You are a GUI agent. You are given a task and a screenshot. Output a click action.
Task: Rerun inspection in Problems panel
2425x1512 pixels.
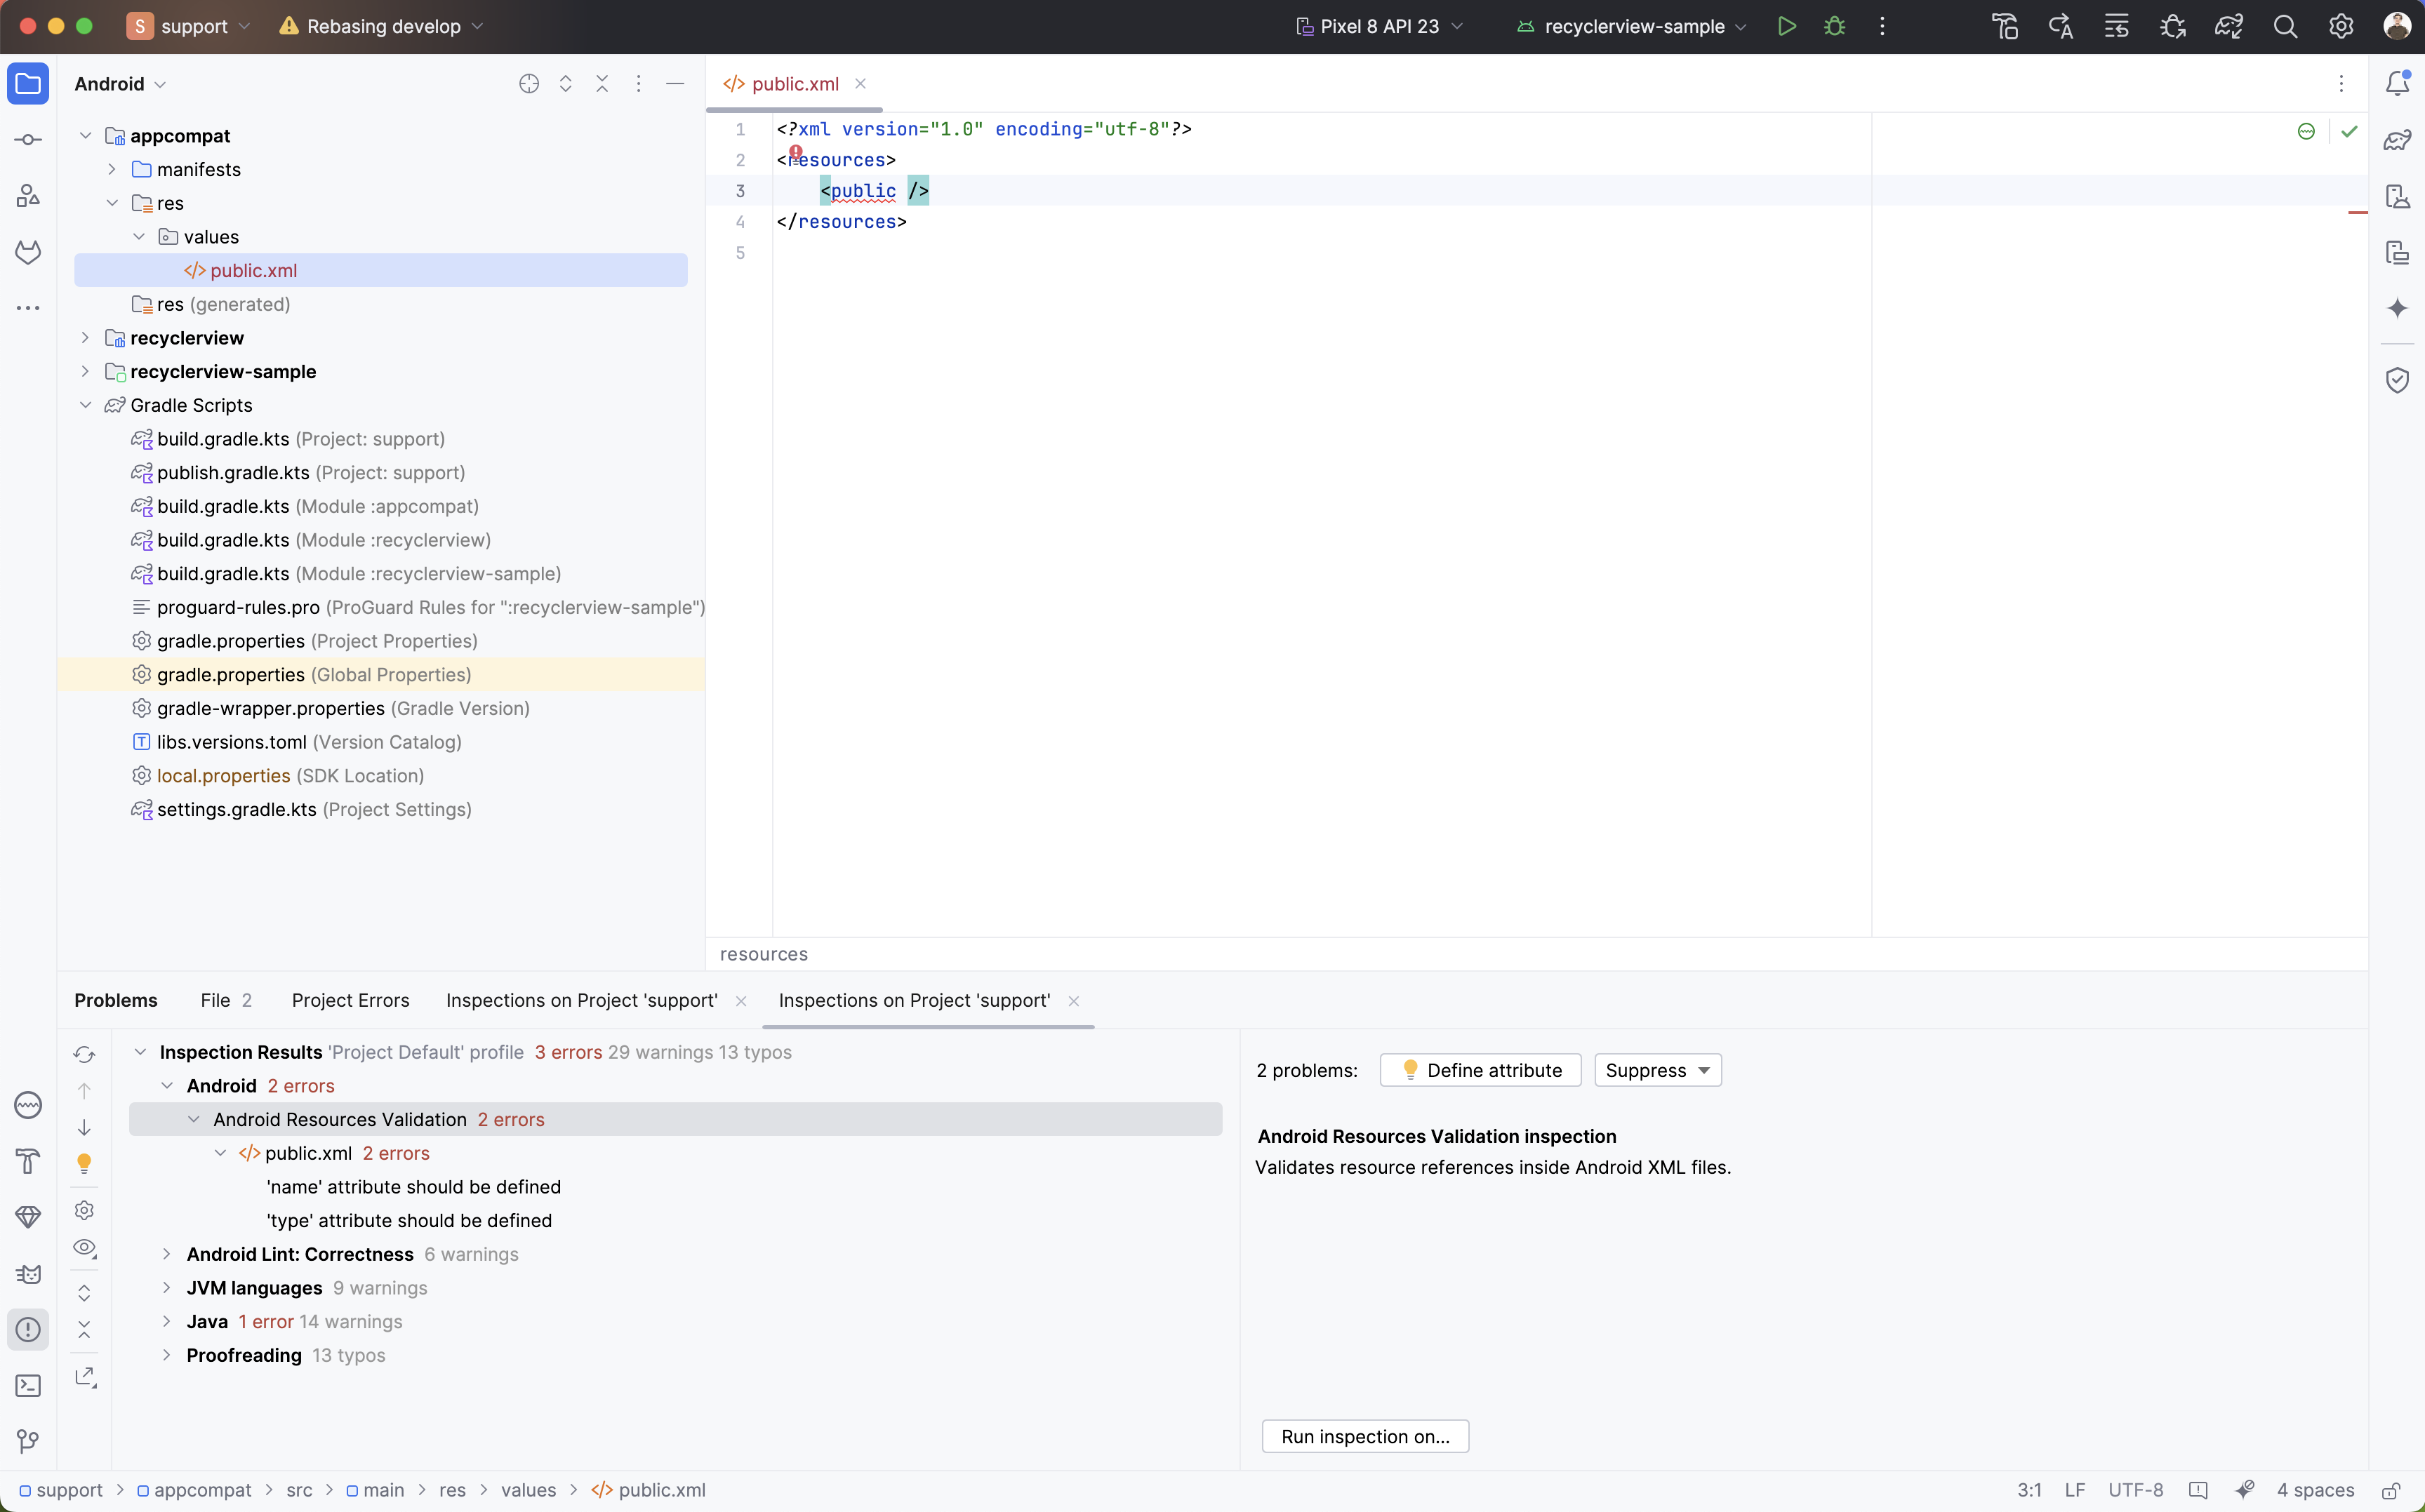point(84,1054)
